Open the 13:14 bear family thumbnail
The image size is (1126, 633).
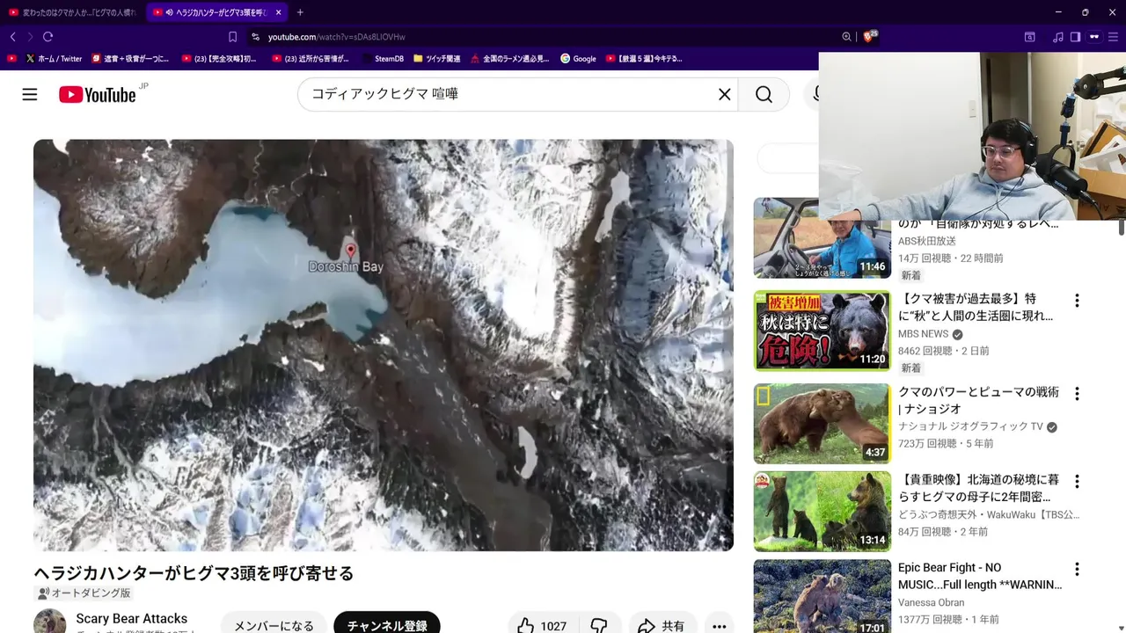point(823,511)
